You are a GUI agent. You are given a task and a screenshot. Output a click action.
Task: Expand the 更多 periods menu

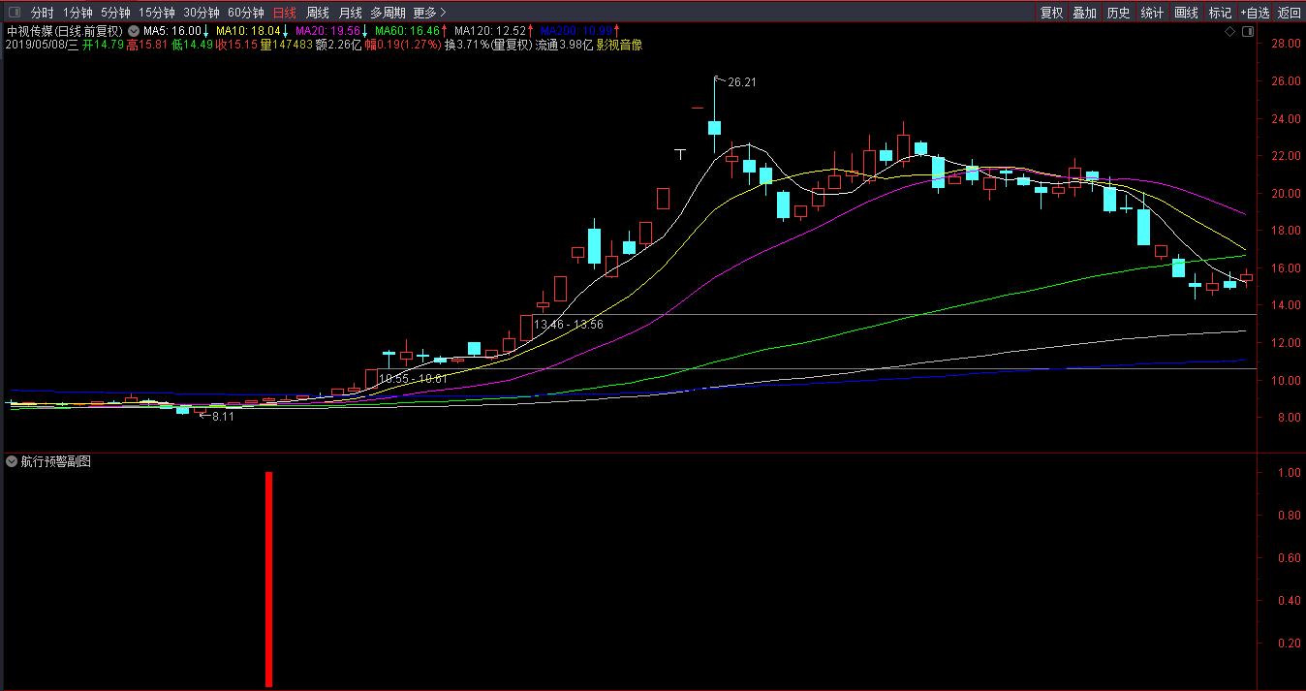tap(429, 13)
